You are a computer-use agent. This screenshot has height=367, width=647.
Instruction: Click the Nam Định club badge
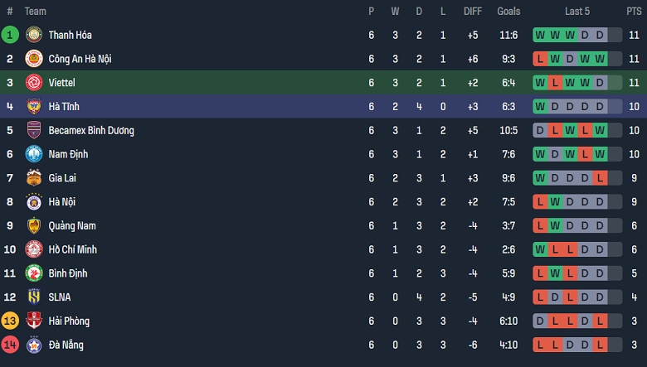[34, 154]
